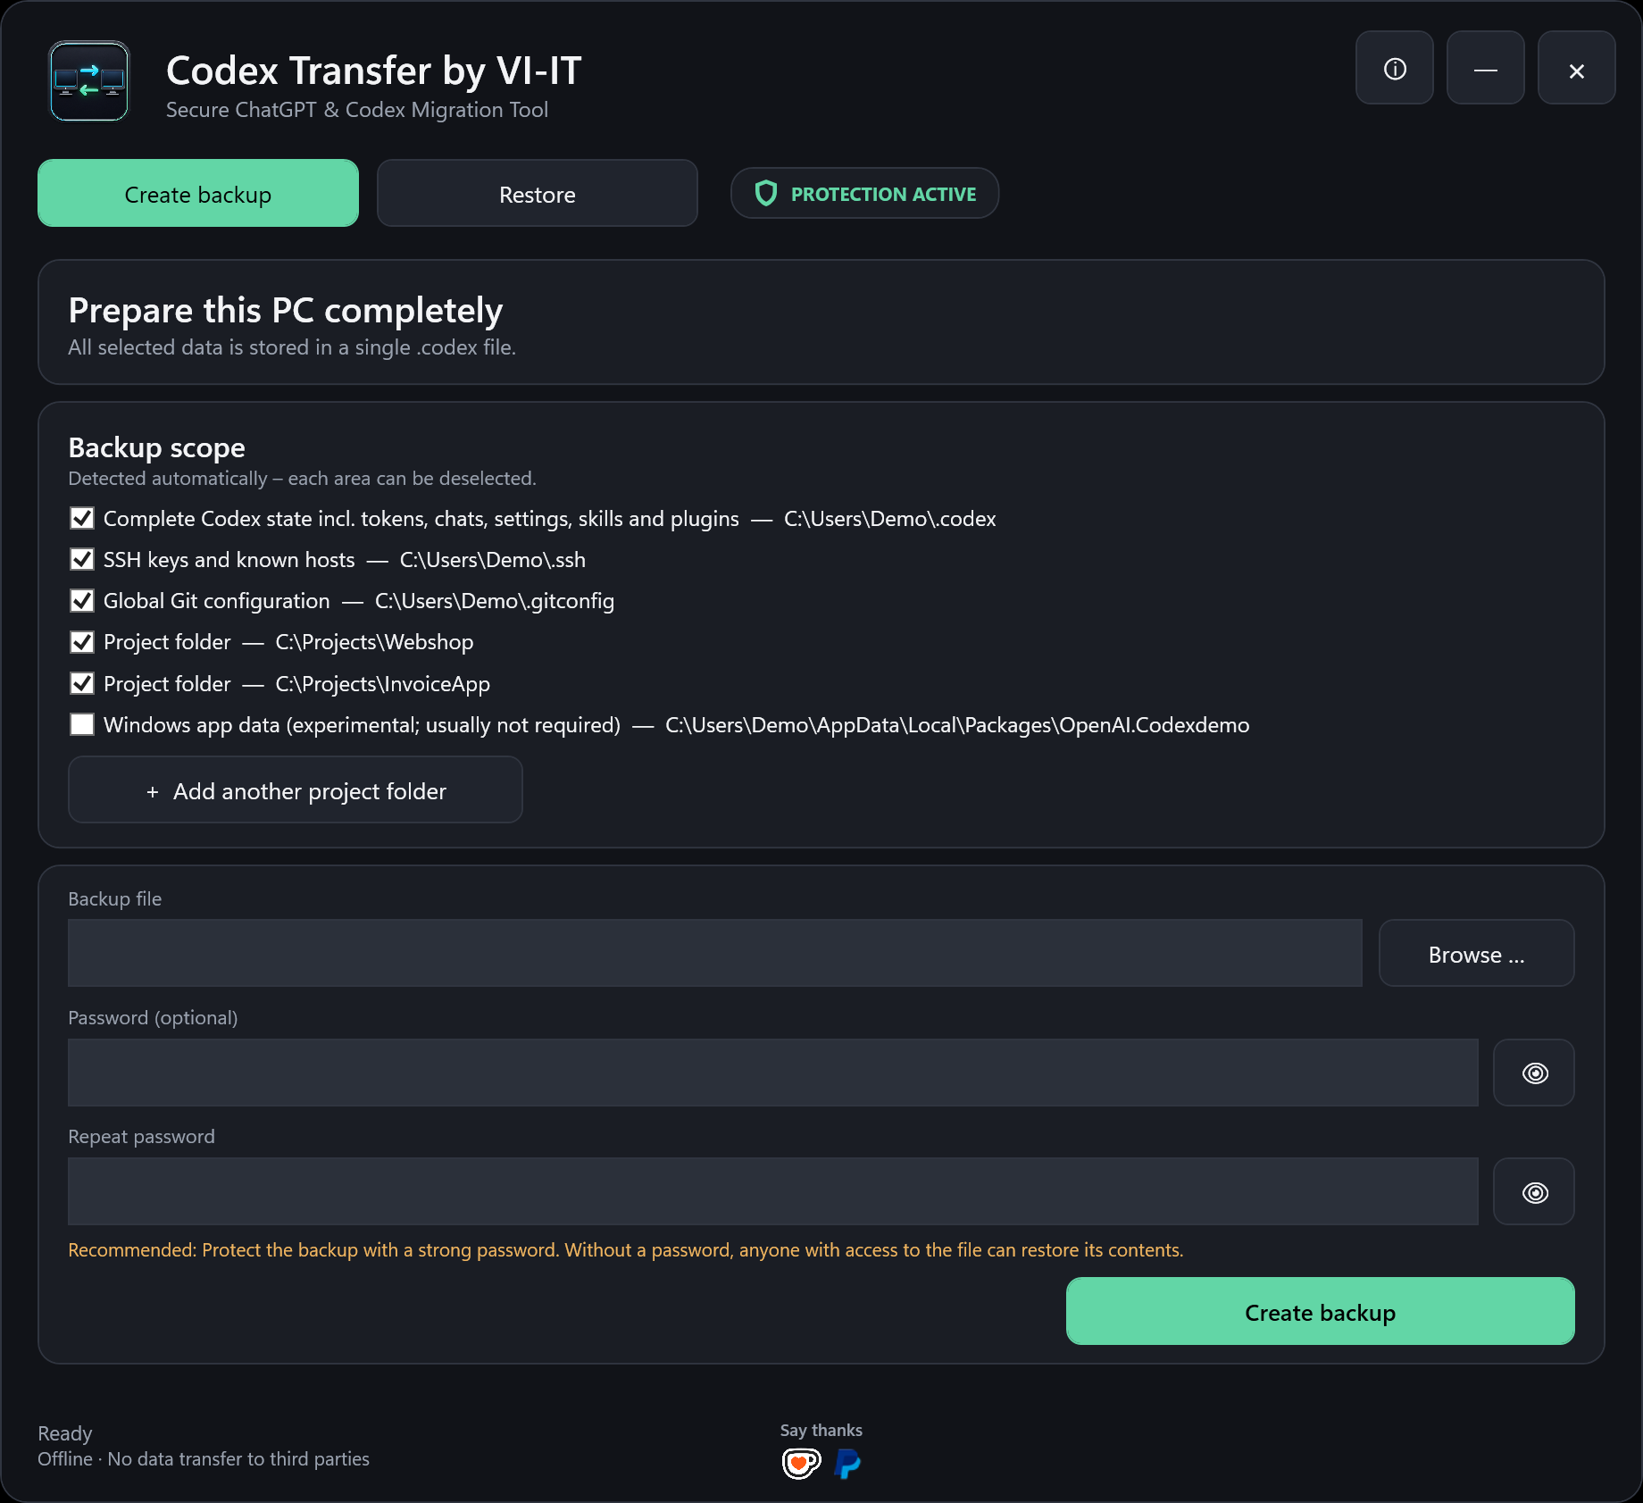Image resolution: width=1643 pixels, height=1503 pixels.
Task: Click the single .codex file description text
Action: click(x=292, y=347)
